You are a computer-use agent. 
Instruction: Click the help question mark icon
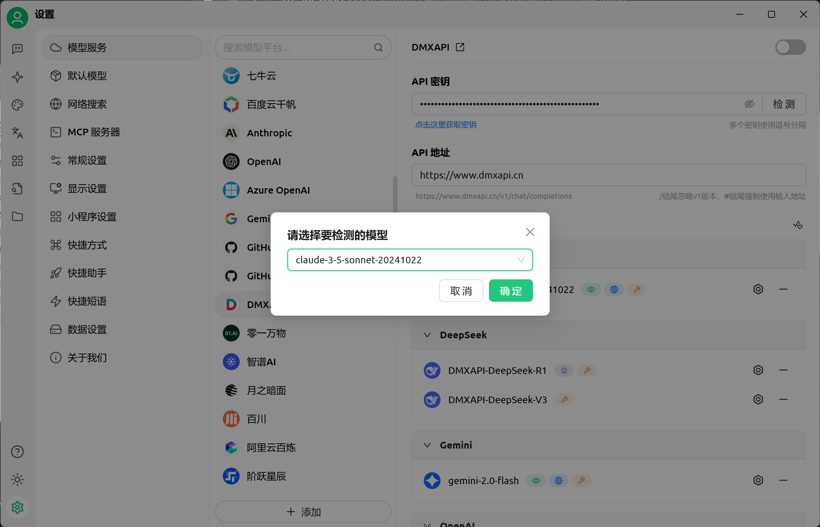[x=17, y=452]
